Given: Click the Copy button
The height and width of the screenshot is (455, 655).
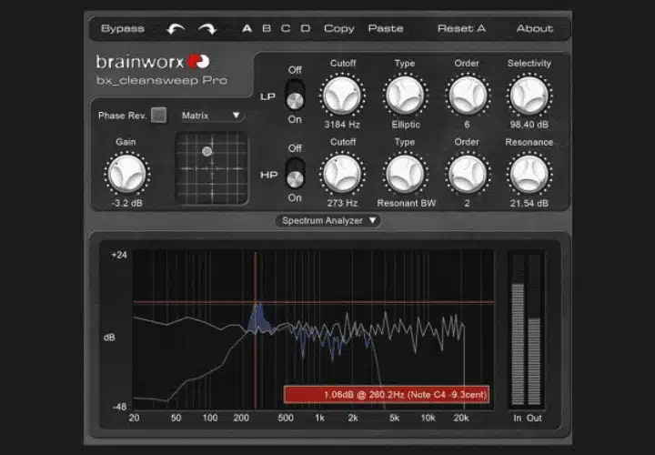Looking at the screenshot, I should coord(338,29).
